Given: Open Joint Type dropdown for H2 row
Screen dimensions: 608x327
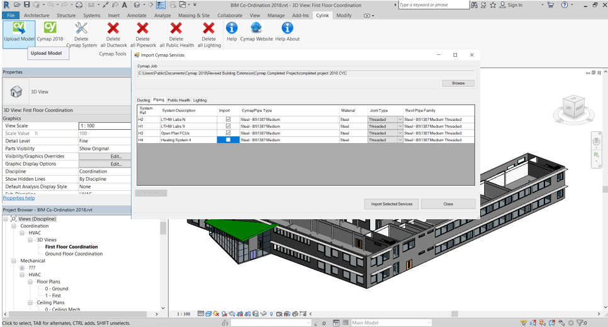Looking at the screenshot, I should pos(400,120).
